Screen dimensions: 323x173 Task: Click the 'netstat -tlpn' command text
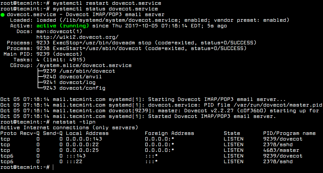pos(74,122)
